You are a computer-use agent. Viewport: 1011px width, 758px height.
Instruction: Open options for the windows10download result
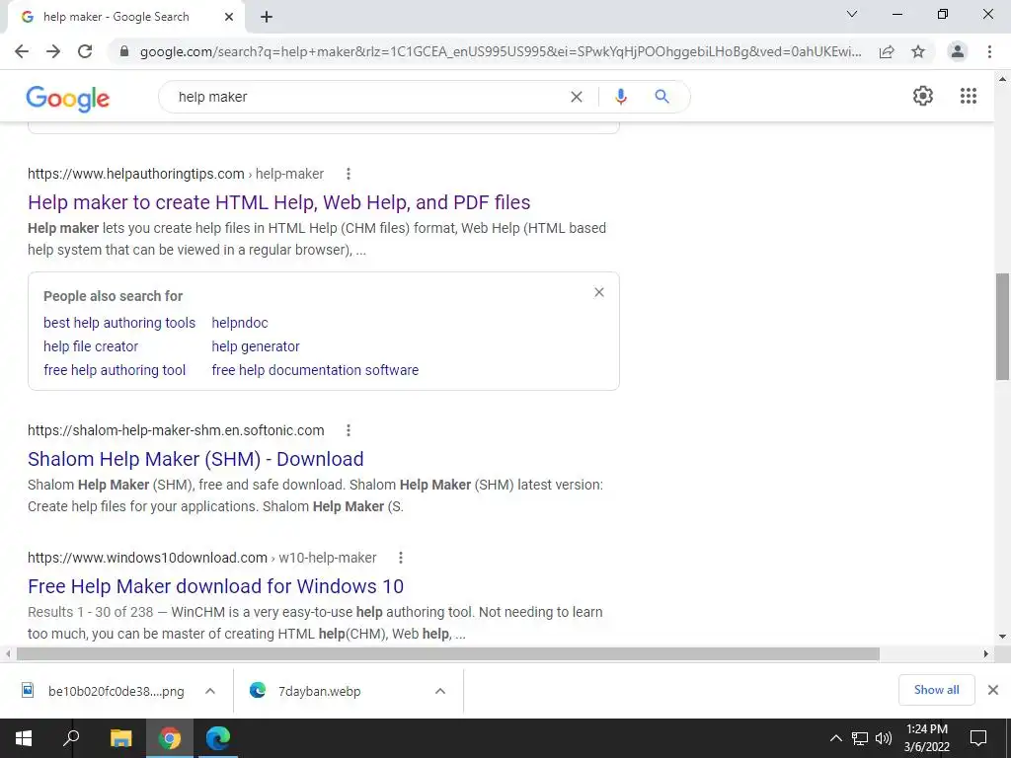pyautogui.click(x=401, y=558)
